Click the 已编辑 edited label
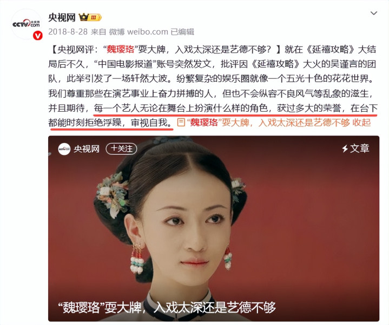This screenshot has width=389, height=325. pyautogui.click(x=182, y=32)
